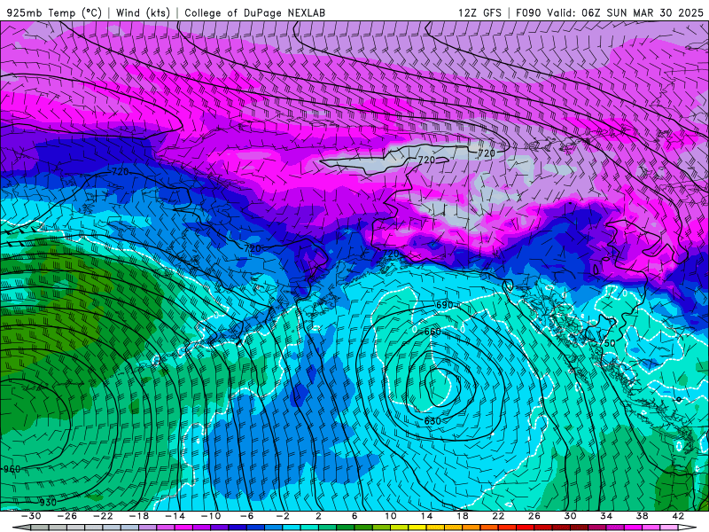Click the '630' contour label
Image resolution: width=709 pixels, height=532 pixels.
(432, 420)
